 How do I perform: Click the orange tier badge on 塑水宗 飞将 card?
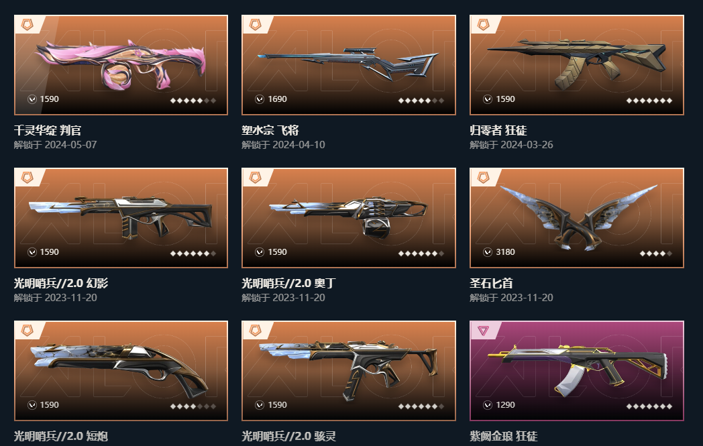tap(255, 24)
